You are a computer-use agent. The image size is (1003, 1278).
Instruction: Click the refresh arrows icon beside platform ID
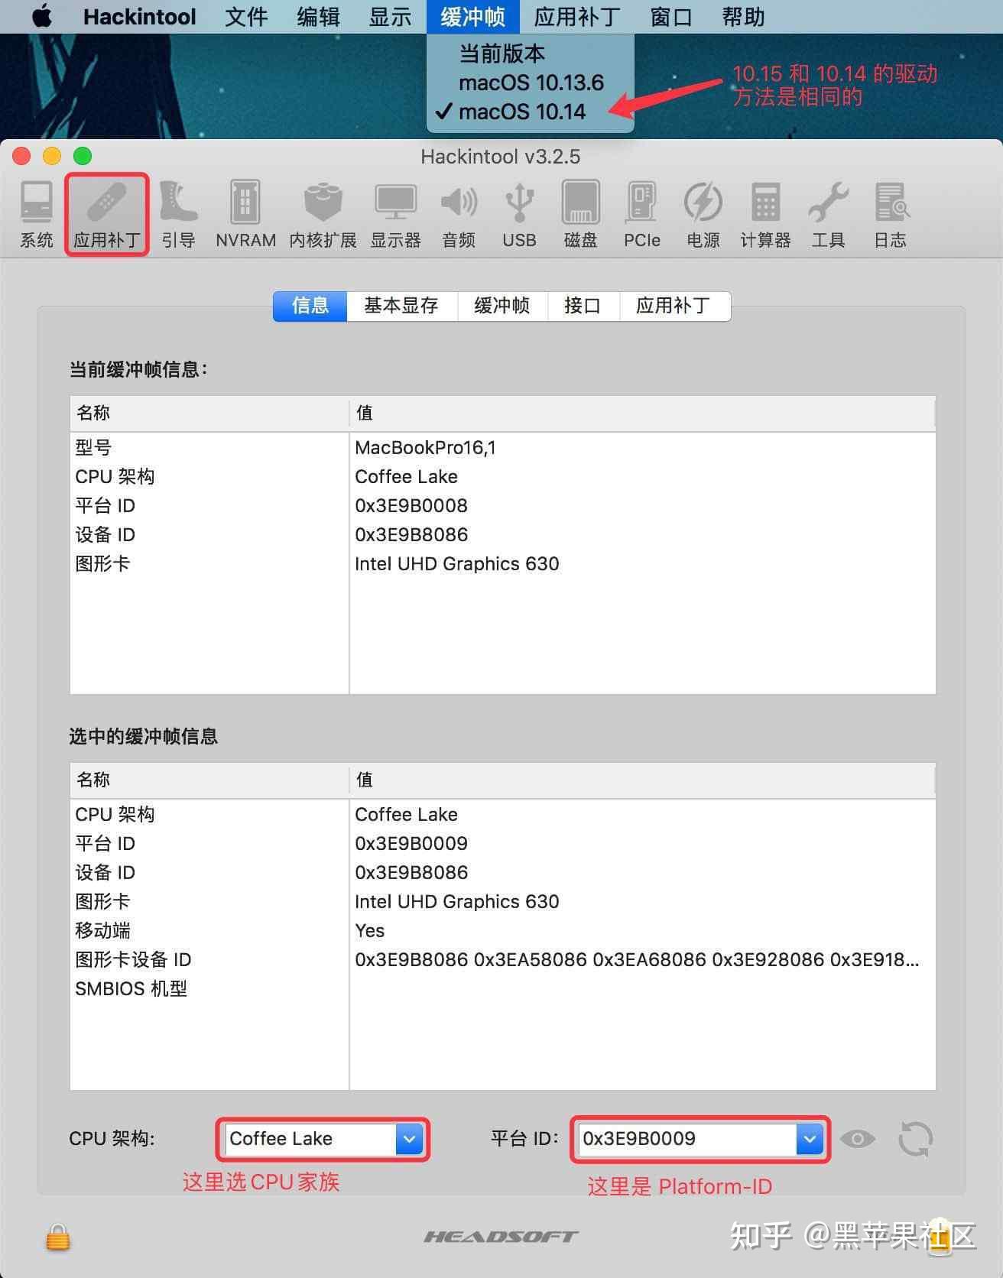[x=915, y=1139]
